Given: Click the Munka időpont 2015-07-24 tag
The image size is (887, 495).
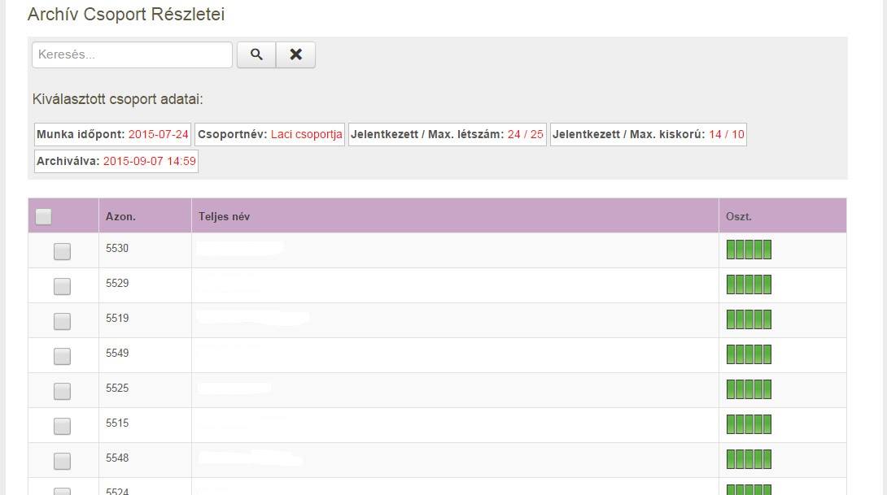Looking at the screenshot, I should [112, 134].
